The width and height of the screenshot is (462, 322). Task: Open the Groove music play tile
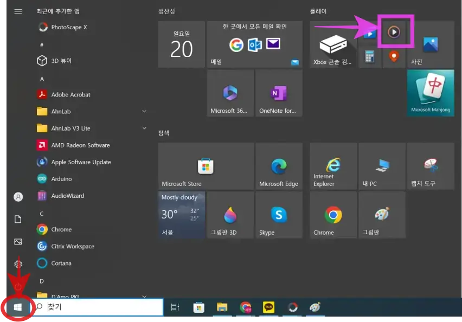394,32
